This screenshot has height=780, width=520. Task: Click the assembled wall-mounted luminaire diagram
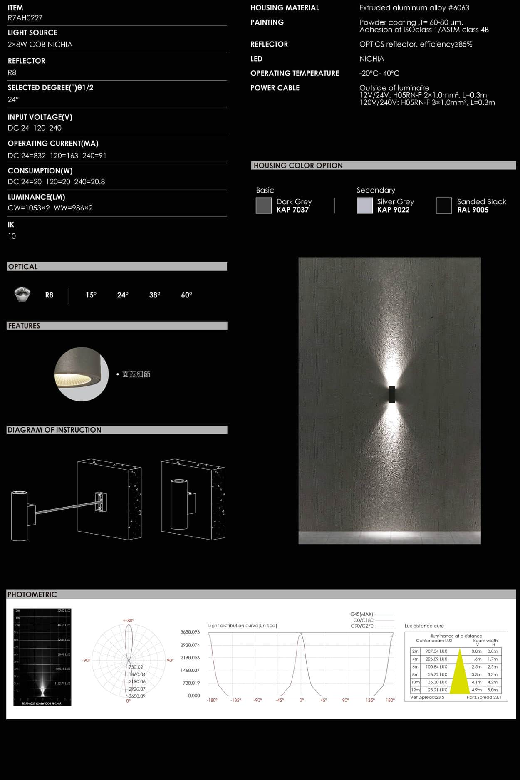pyautogui.click(x=193, y=499)
